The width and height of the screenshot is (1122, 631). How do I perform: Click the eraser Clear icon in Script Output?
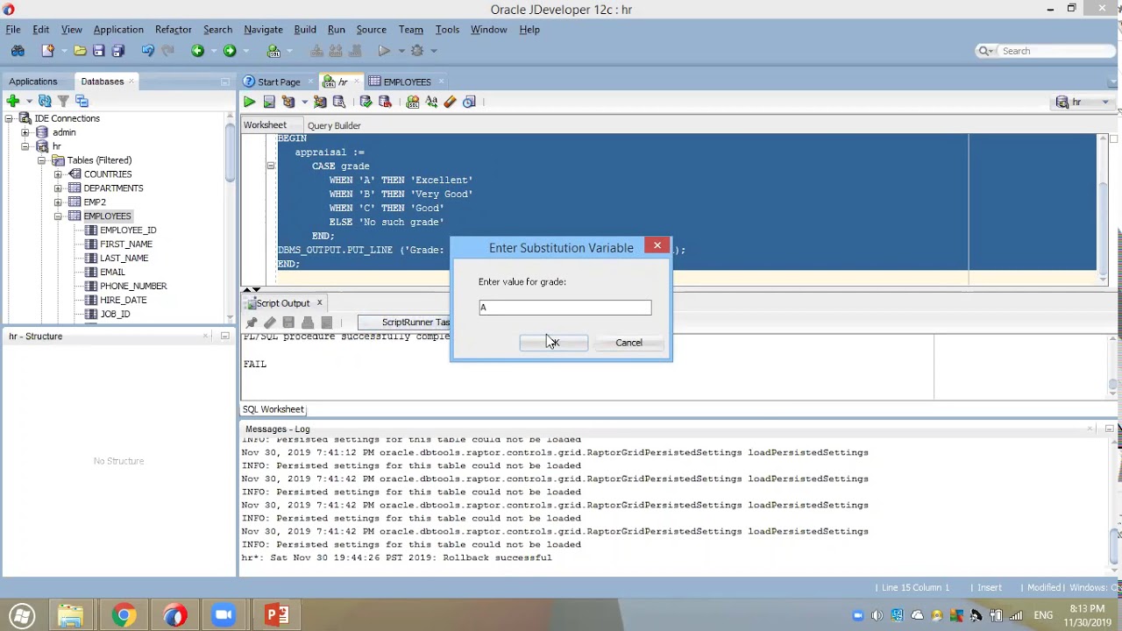click(270, 323)
